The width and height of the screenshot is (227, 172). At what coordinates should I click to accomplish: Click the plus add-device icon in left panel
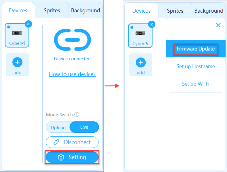[17, 62]
